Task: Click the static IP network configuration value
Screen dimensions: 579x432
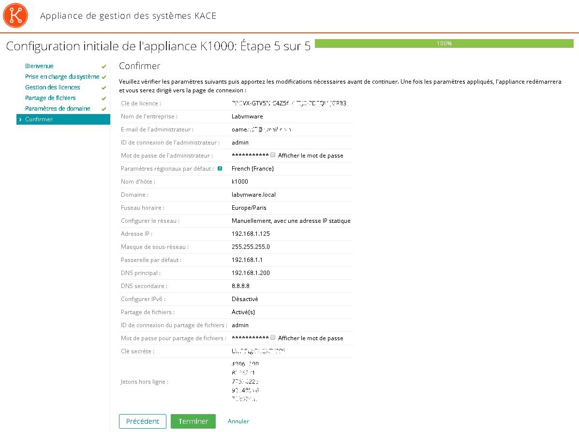Action: click(x=291, y=221)
